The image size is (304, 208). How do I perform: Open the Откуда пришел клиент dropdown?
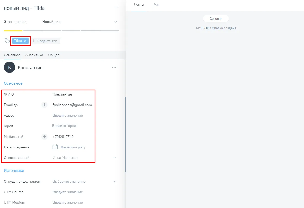pyautogui.click(x=84, y=181)
